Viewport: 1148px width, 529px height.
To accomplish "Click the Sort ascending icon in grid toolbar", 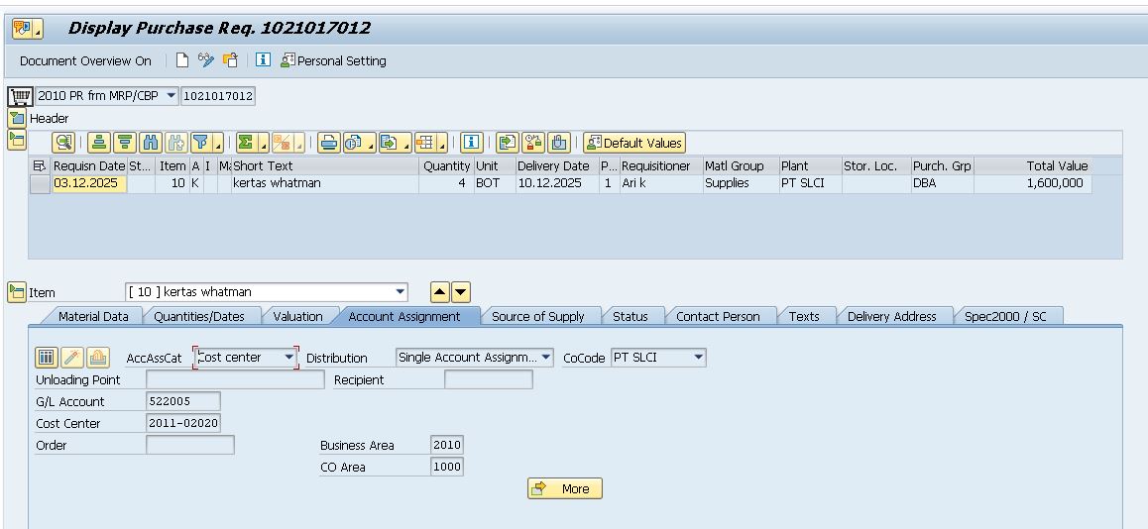I will pyautogui.click(x=99, y=143).
